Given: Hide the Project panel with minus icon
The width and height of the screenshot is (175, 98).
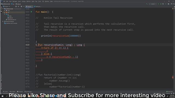Looking at the screenshot, I should [x=24, y=7].
